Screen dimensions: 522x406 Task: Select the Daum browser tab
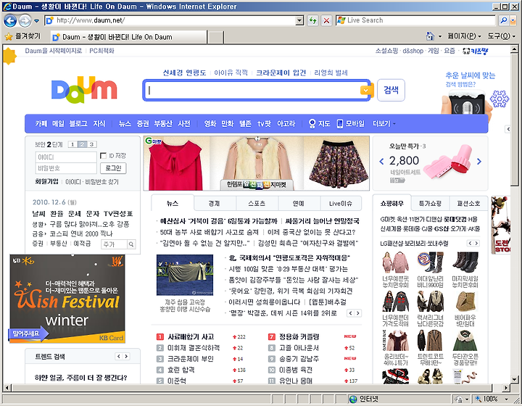coord(128,37)
